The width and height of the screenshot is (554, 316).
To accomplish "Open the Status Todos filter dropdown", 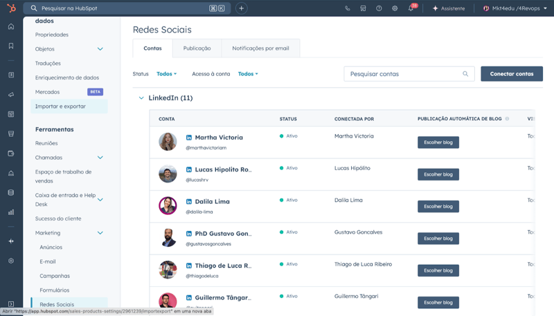I will click(166, 74).
